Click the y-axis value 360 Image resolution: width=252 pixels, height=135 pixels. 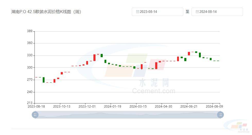coord(30,43)
